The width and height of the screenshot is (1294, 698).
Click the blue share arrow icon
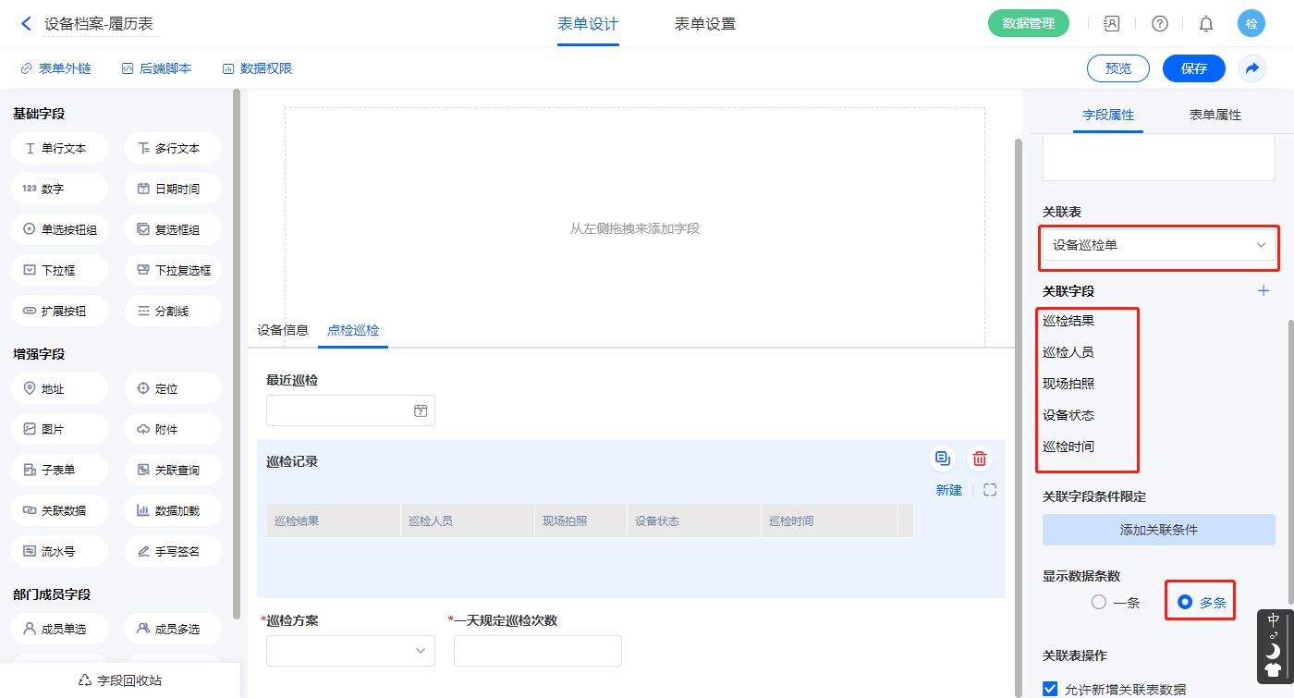click(x=1252, y=68)
